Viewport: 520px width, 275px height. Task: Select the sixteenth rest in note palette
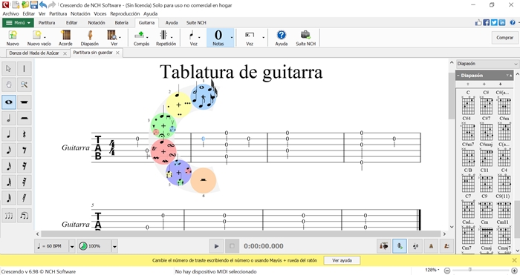pyautogui.click(x=25, y=166)
